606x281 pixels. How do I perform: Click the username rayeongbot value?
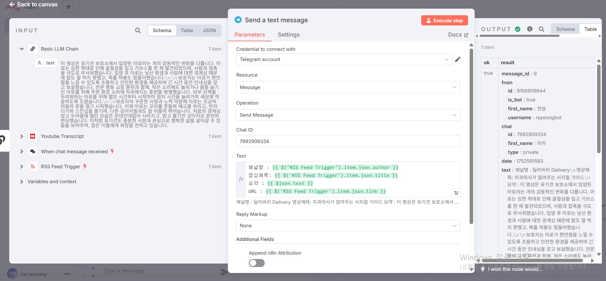point(548,118)
